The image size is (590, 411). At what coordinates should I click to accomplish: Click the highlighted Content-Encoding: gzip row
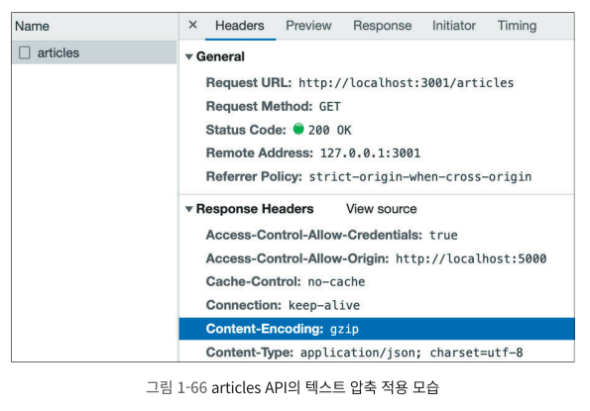pos(377,329)
